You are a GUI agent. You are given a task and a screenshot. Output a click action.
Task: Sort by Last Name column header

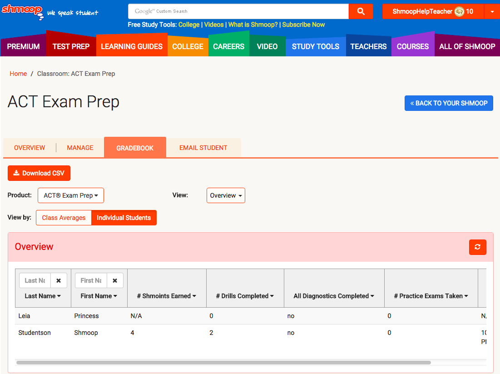pos(43,296)
